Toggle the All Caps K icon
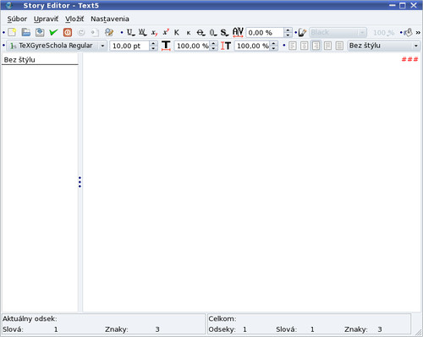Screen dimensions: 423x337 click(x=177, y=33)
